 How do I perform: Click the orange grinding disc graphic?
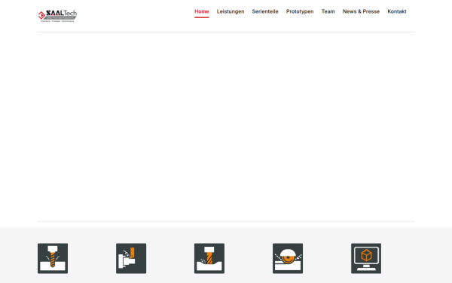tap(288, 259)
